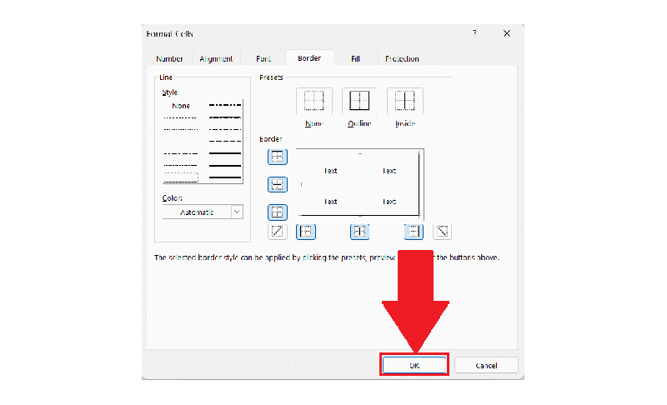
Task: Select the Border tab
Action: (309, 58)
